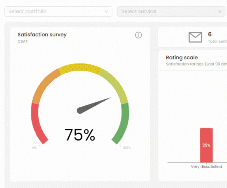Viewport: 227px width, 188px height.
Task: Click the red 25% Very dissatisfied bar
Action: tap(206, 145)
